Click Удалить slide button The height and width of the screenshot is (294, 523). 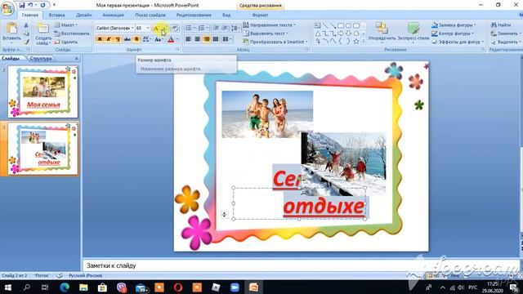point(66,42)
